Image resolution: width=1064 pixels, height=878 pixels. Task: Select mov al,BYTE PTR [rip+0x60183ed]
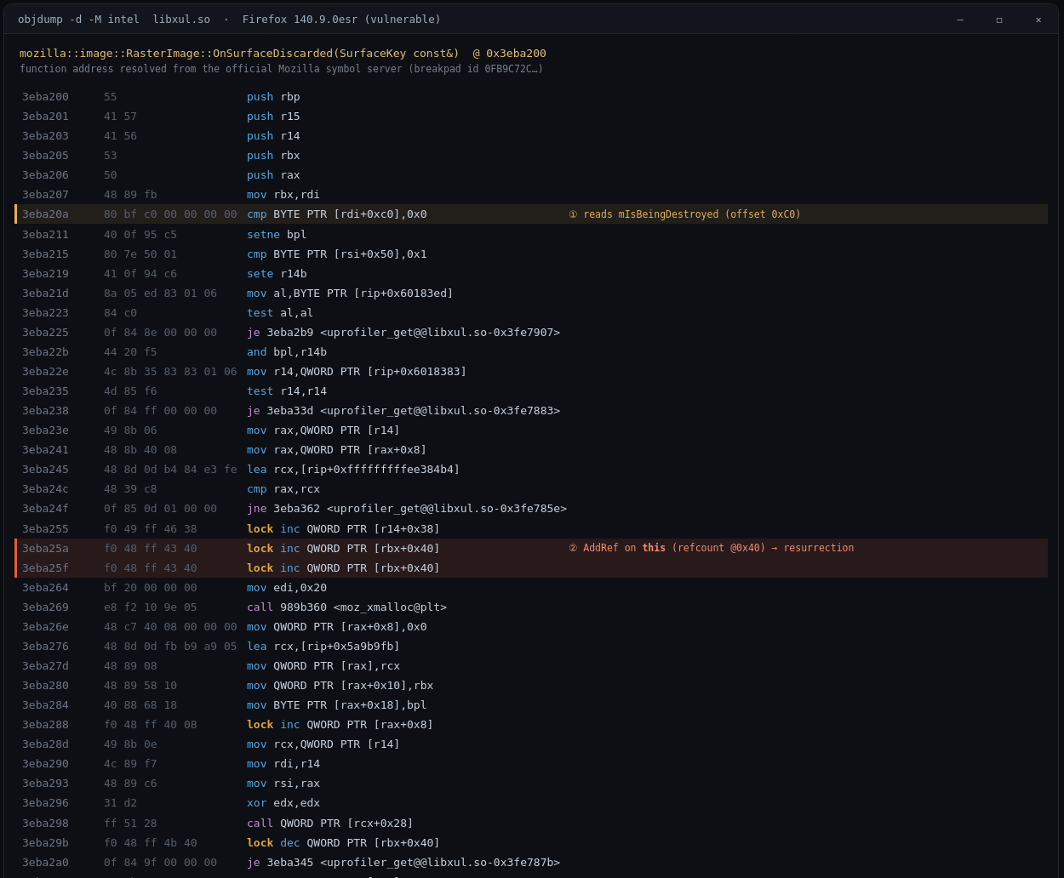click(350, 293)
